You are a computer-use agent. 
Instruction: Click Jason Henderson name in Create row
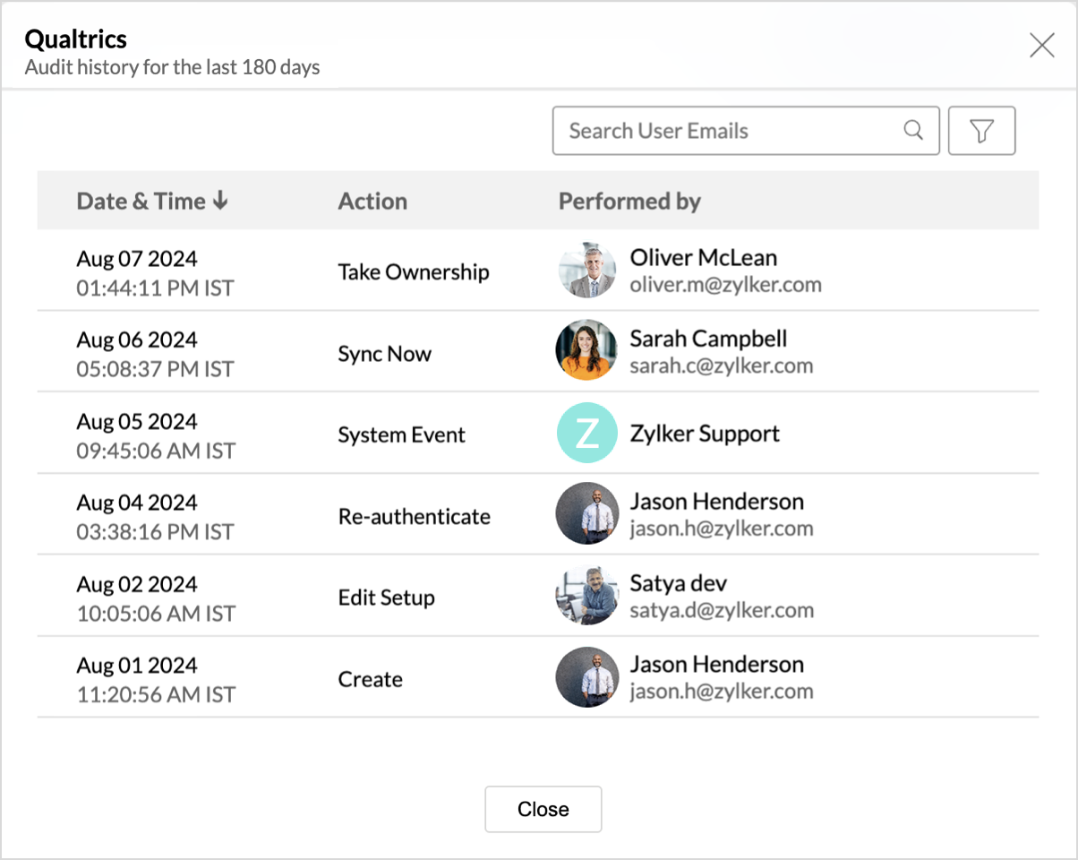point(717,664)
